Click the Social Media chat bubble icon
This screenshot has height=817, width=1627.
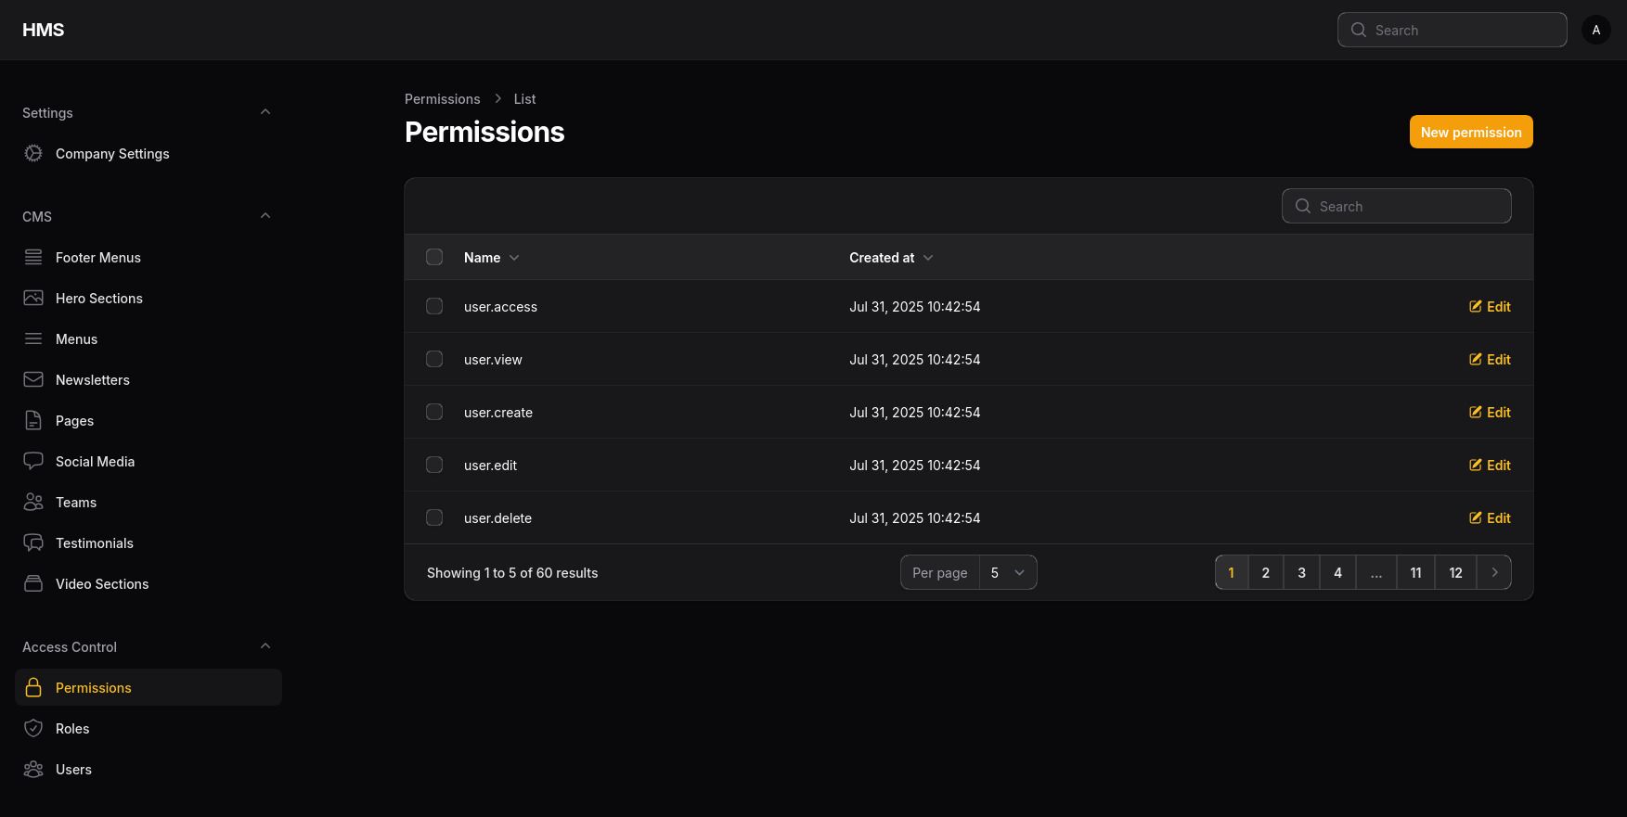click(33, 461)
